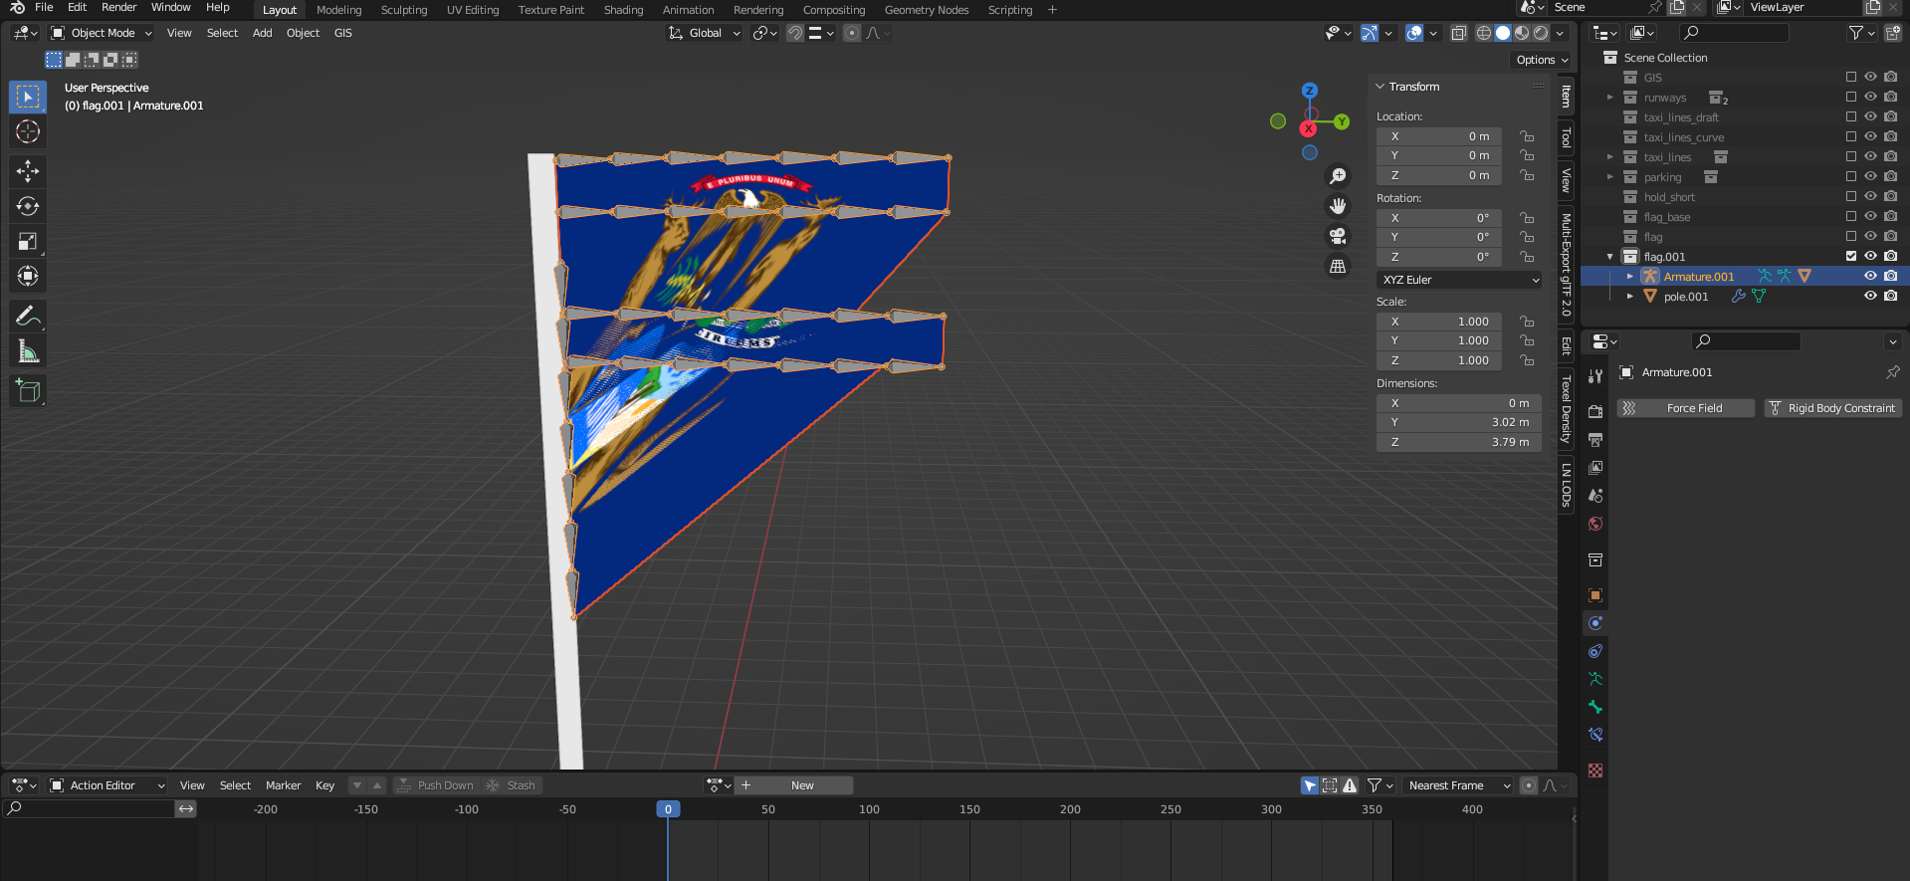Open the Armature data properties tab
This screenshot has height=881, width=1910.
click(1595, 679)
